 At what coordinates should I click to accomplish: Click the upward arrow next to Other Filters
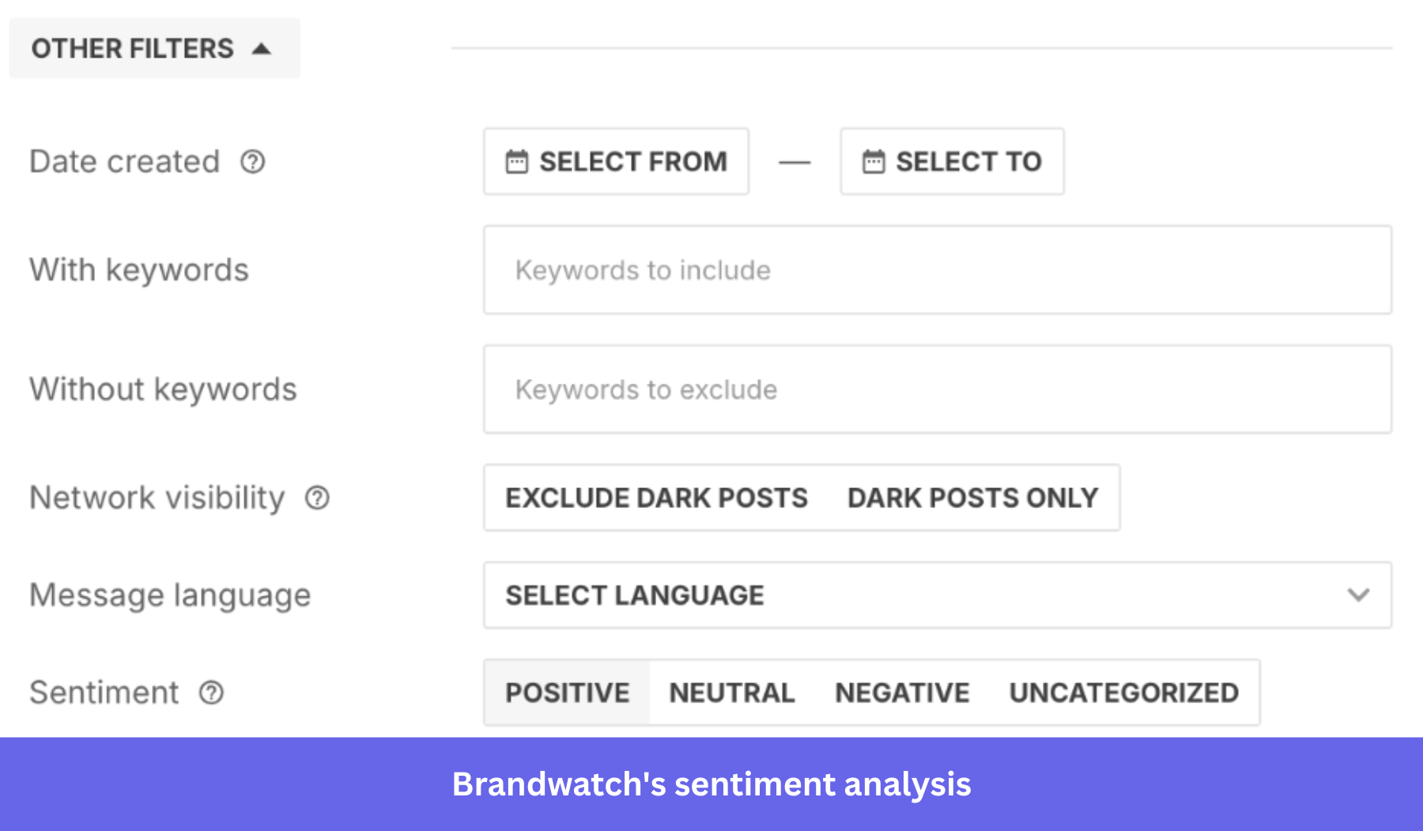pyautogui.click(x=260, y=47)
